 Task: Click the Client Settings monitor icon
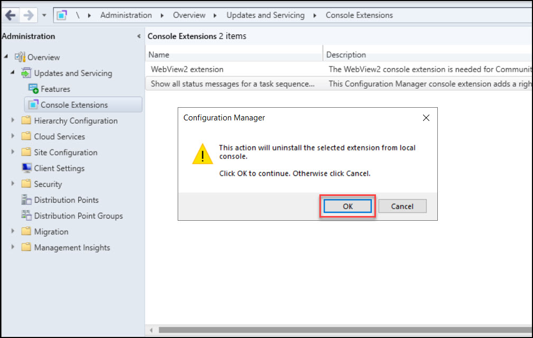pos(26,167)
